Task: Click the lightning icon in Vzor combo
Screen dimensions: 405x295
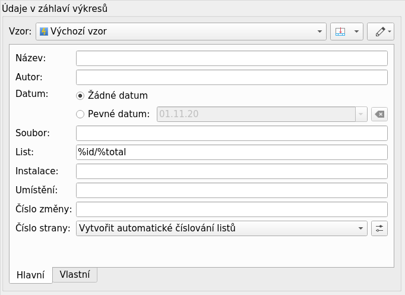Action: [x=44, y=32]
